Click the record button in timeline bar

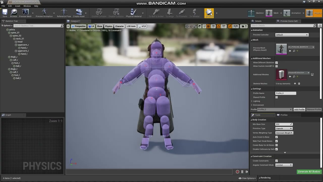(x=237, y=172)
